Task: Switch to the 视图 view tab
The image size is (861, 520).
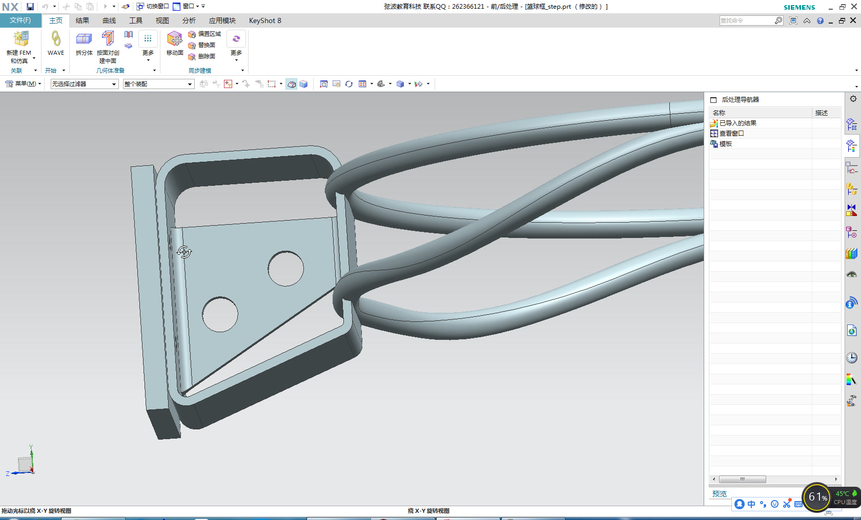Action: click(162, 20)
